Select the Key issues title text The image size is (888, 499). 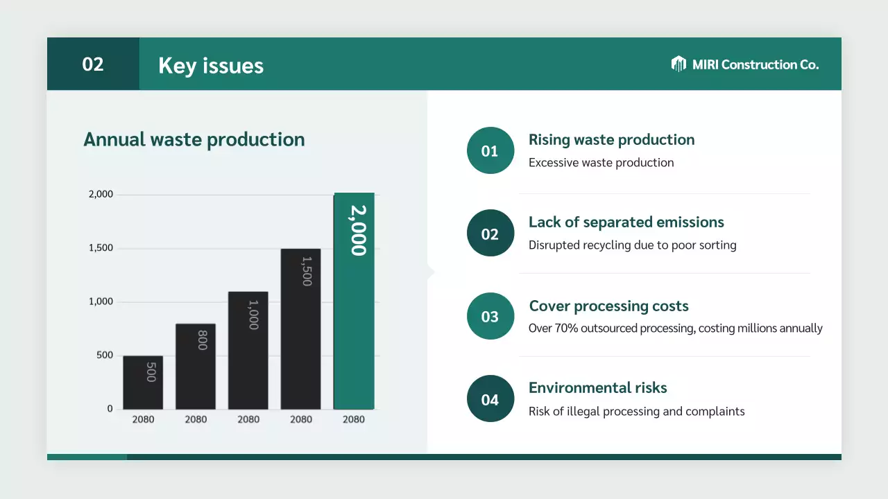[x=210, y=65]
